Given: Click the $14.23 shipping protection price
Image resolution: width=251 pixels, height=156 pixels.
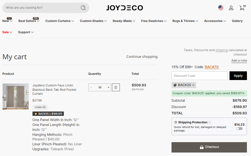Looking at the screenshot, I should pos(239,125).
